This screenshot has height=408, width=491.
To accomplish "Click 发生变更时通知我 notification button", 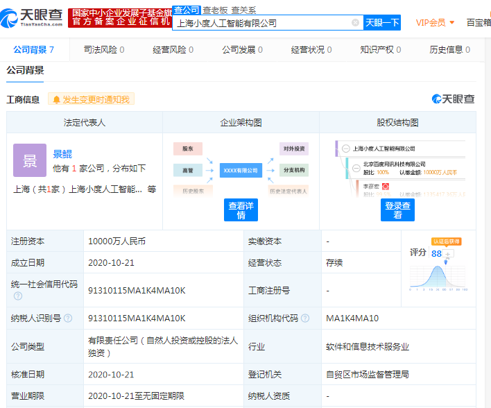I will pyautogui.click(x=91, y=99).
